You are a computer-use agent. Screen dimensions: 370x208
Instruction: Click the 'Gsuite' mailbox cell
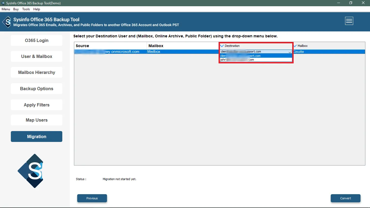click(x=329, y=51)
